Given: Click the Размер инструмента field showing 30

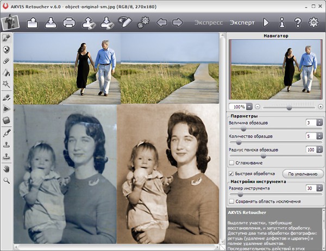Looking at the screenshot, I should [311, 188].
